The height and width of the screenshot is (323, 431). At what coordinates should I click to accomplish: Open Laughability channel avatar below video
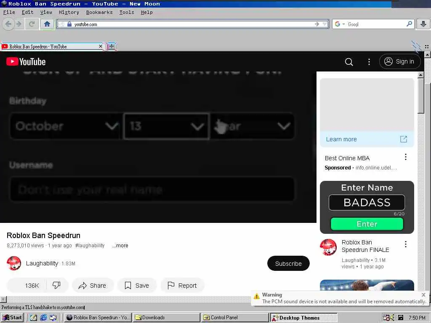pos(14,263)
